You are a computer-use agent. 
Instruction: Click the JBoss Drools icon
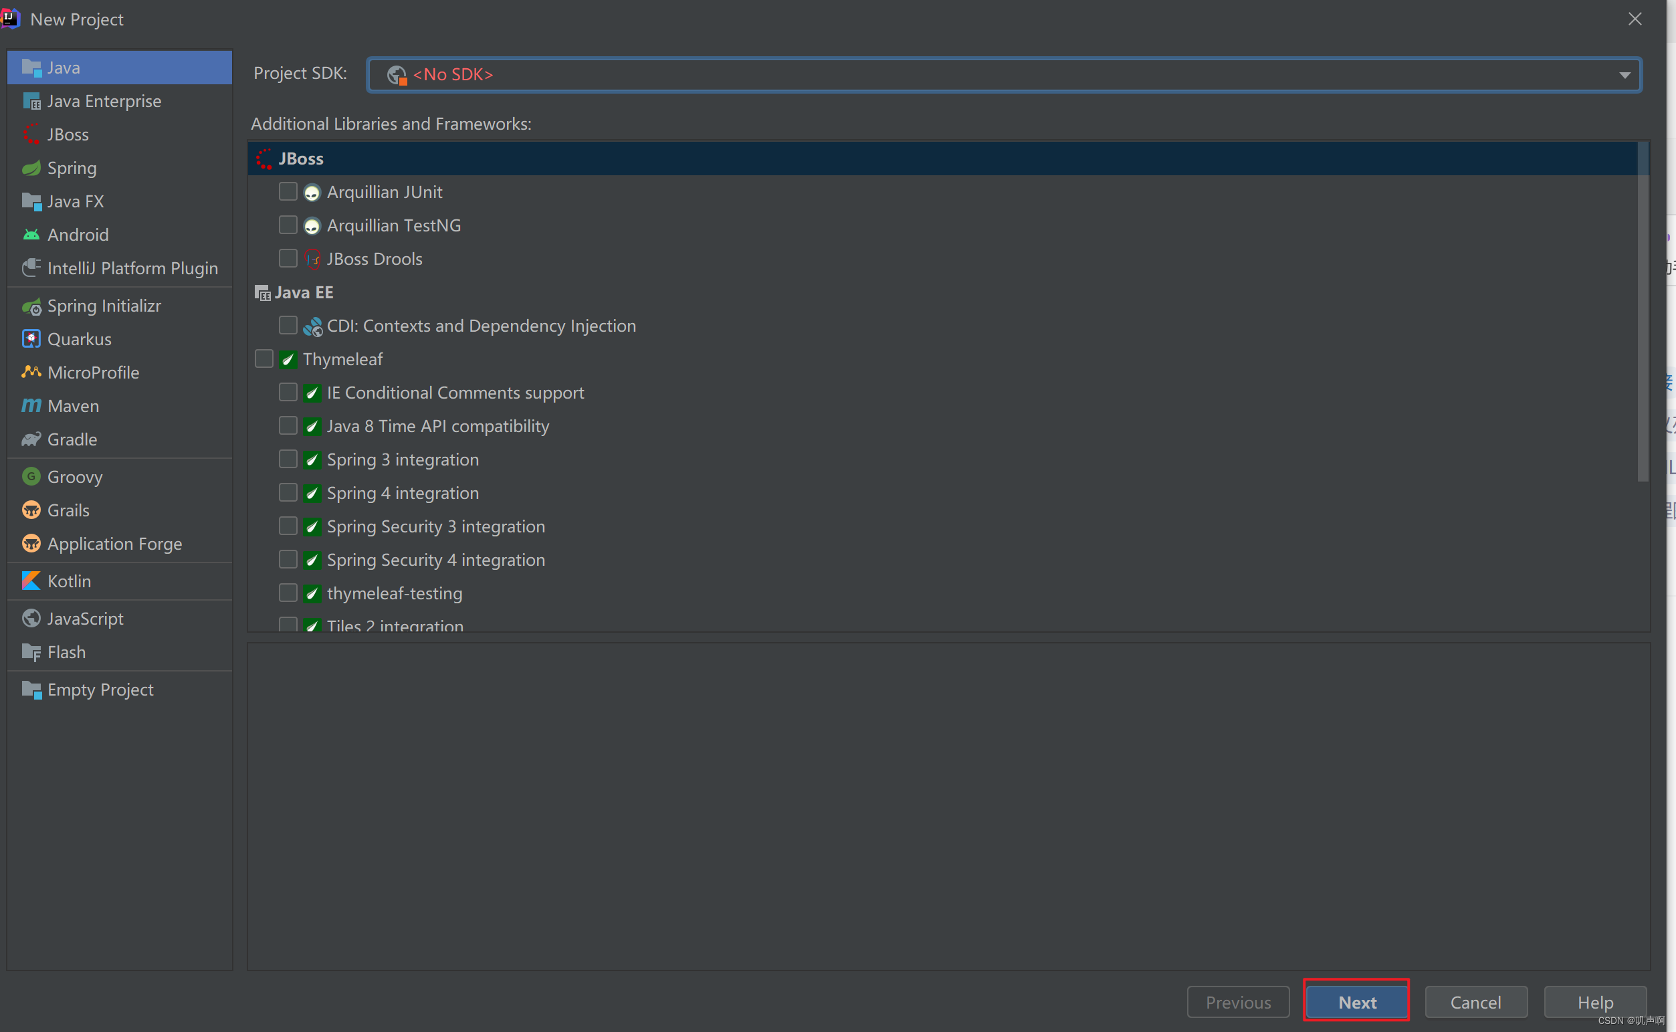pyautogui.click(x=312, y=260)
